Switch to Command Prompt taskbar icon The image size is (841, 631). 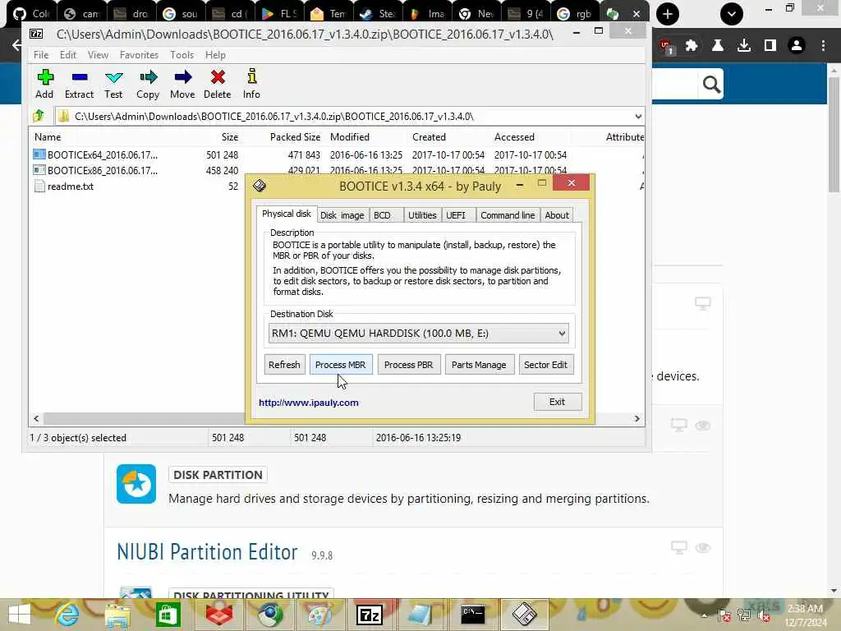(473, 615)
